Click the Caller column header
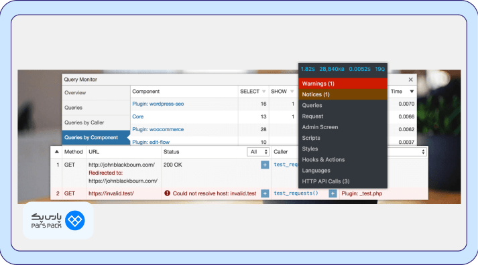478x265 pixels. (x=281, y=152)
